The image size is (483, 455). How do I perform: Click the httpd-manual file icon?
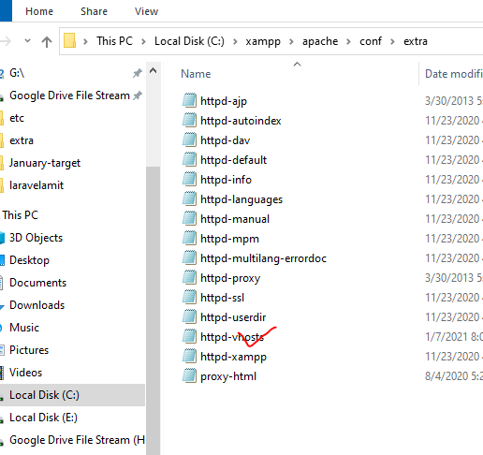pyautogui.click(x=189, y=218)
